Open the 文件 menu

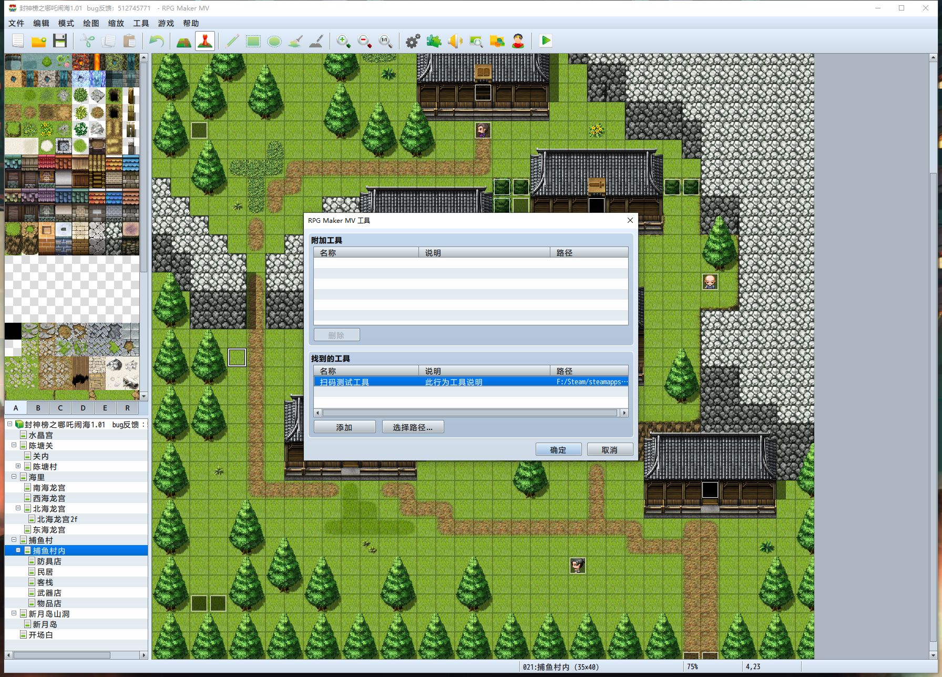pyautogui.click(x=16, y=23)
